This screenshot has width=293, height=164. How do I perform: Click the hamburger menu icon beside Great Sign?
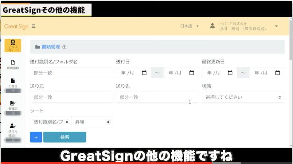(x=34, y=26)
